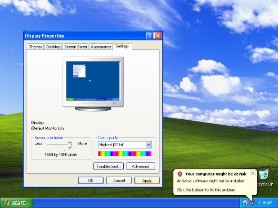Click the taskbar clock showing 2:46 AM

(265, 203)
